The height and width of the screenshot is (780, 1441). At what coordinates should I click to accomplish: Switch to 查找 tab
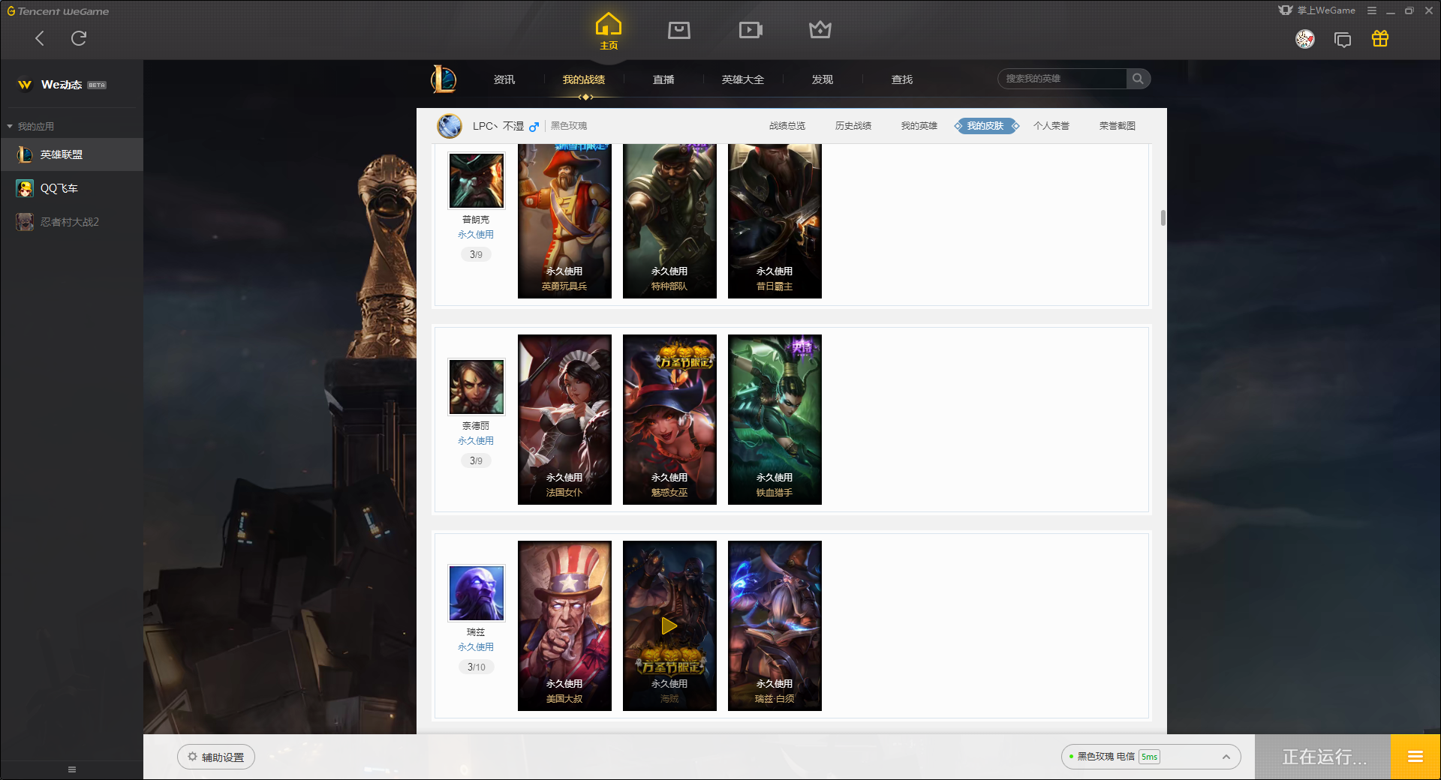pyautogui.click(x=902, y=79)
